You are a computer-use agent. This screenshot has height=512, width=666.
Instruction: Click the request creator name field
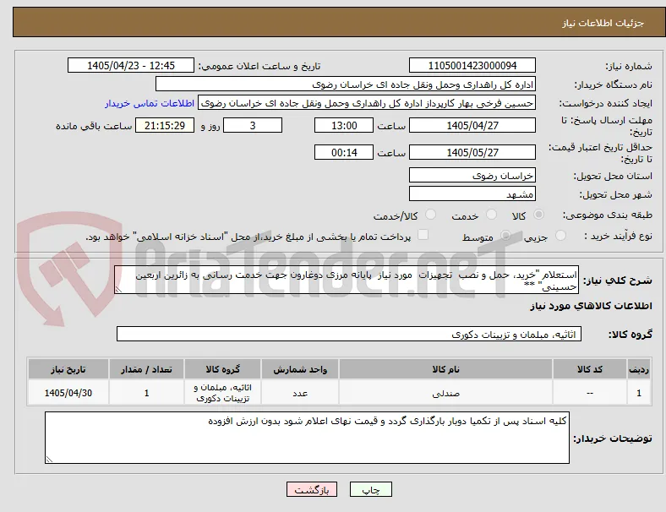coord(367,103)
